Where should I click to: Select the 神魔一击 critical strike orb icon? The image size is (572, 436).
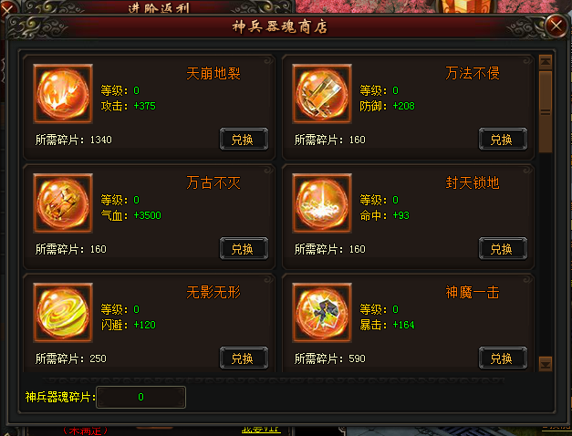[322, 312]
